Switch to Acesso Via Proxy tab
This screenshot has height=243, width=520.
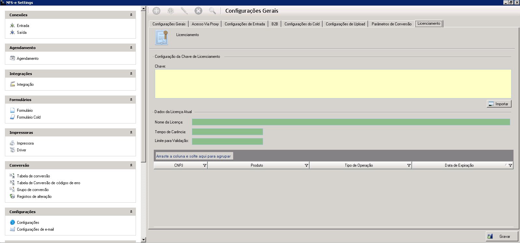tap(205, 24)
